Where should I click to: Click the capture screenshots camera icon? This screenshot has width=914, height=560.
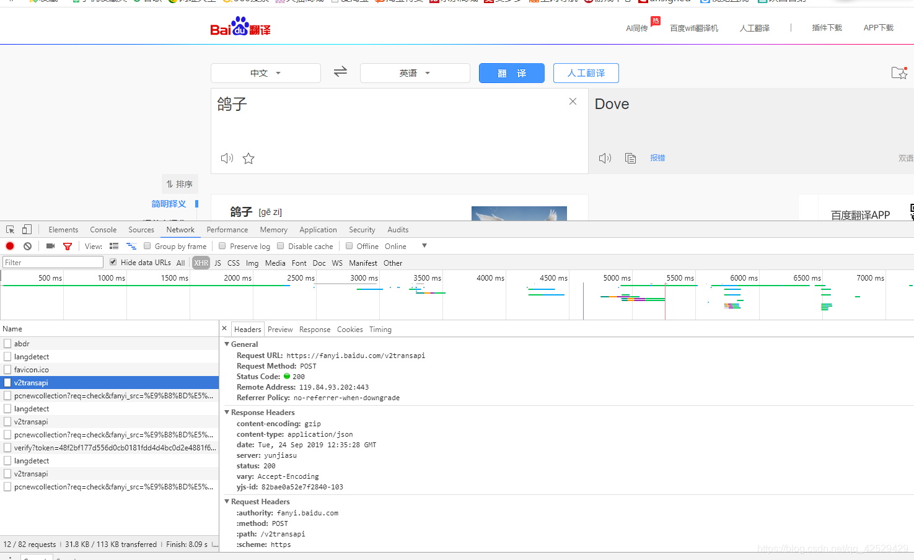(x=51, y=246)
